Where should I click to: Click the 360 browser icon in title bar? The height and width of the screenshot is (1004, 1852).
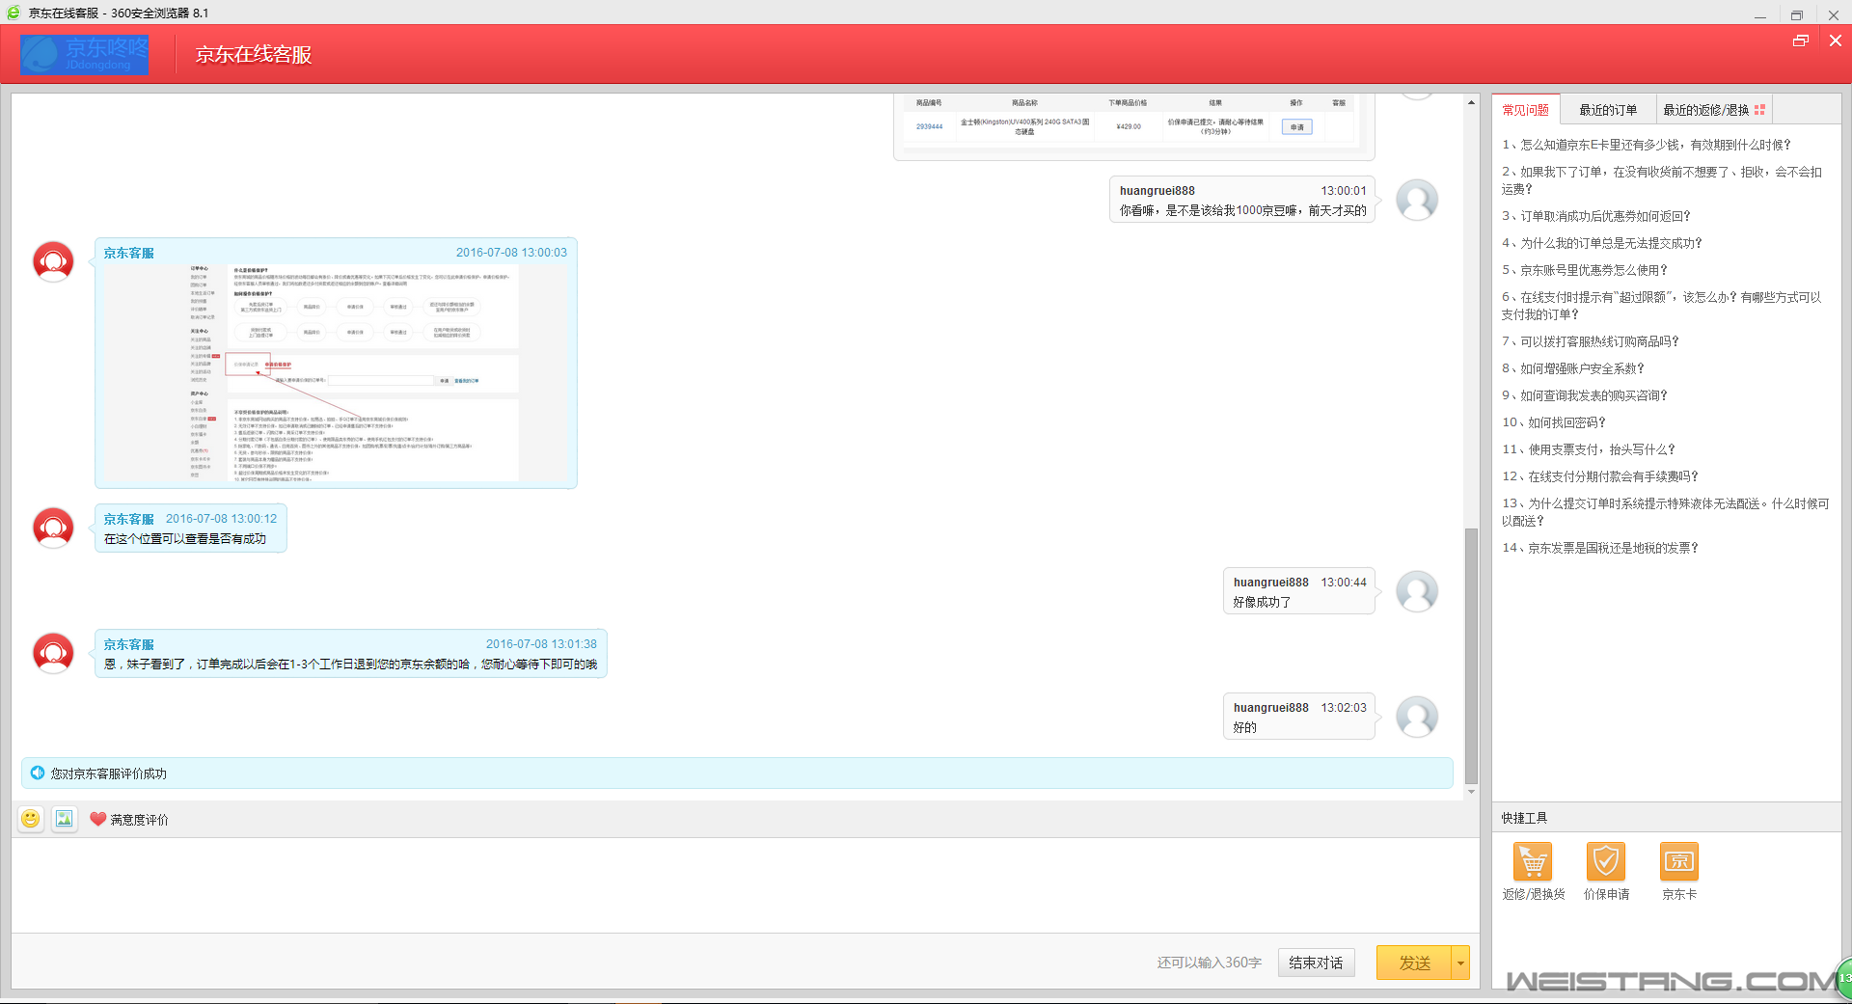coord(13,13)
